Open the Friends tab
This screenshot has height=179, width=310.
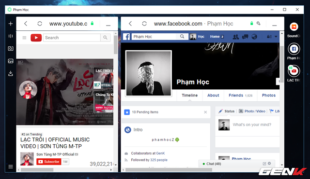pyautogui.click(x=240, y=96)
